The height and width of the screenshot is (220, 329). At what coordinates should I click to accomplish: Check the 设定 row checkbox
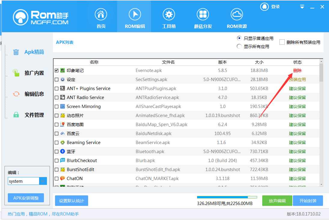click(x=57, y=80)
